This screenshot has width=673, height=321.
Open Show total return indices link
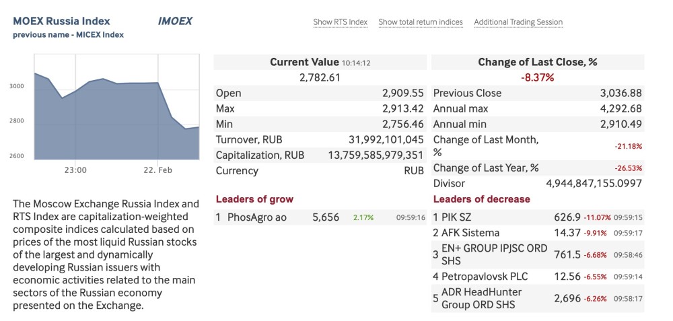421,22
